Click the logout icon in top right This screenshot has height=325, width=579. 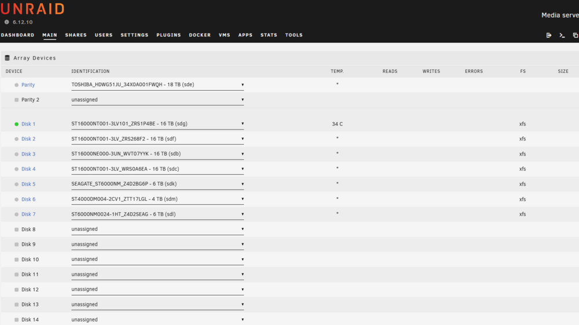[x=549, y=35]
